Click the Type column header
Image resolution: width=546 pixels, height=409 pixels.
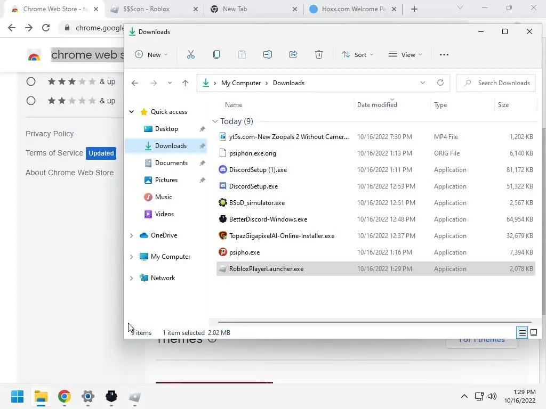tap(440, 105)
